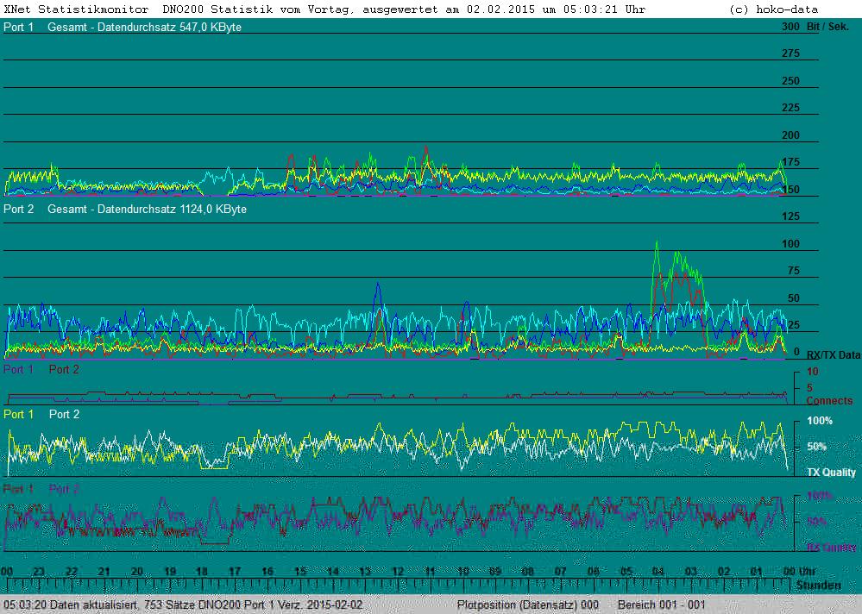Click the 'XNet Statistikmonitor' title text
Image resolution: width=862 pixels, height=614 pixels.
[x=76, y=9]
